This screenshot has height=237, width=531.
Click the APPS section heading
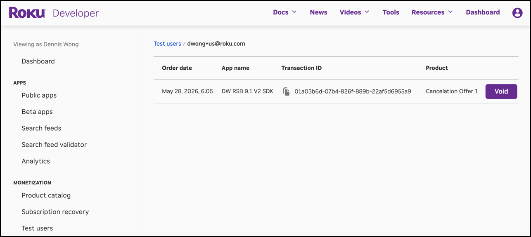tap(19, 83)
